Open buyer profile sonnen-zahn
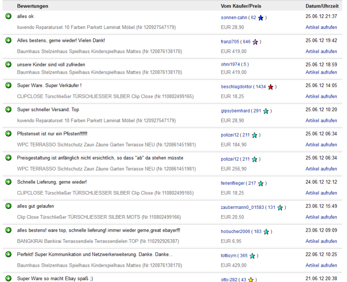Screen dimensions: 347x282 (234, 17)
